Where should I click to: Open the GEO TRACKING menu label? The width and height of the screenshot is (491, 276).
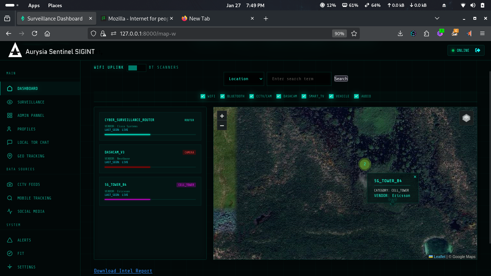point(31,156)
